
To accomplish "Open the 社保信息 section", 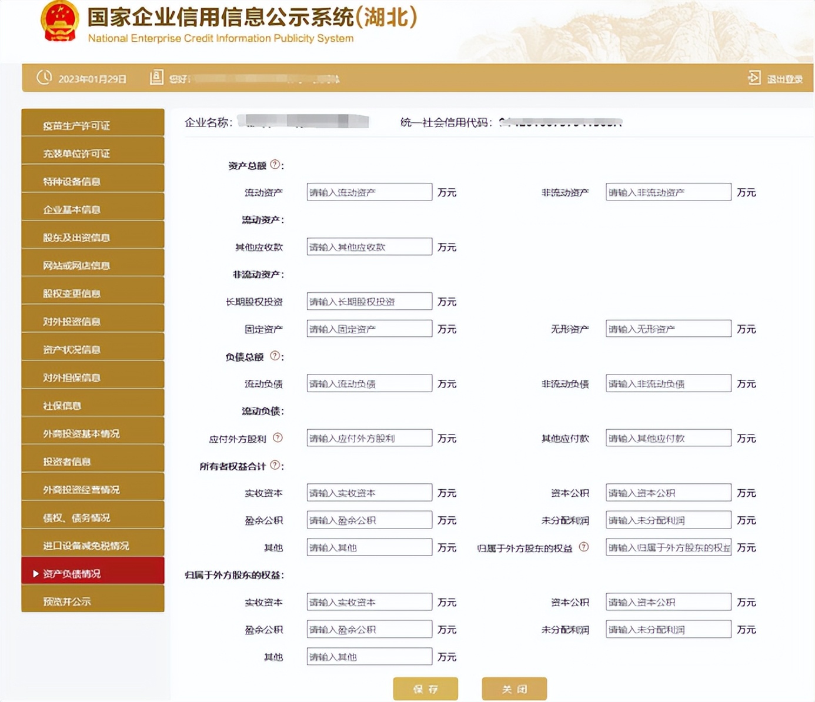I will (92, 405).
